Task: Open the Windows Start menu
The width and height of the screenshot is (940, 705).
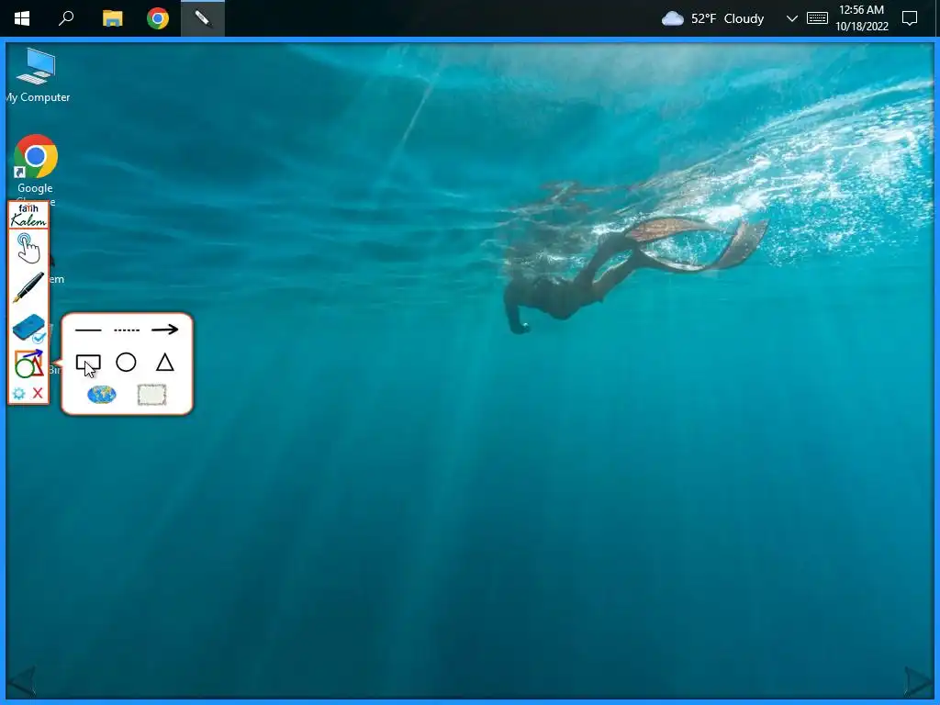Action: point(22,18)
